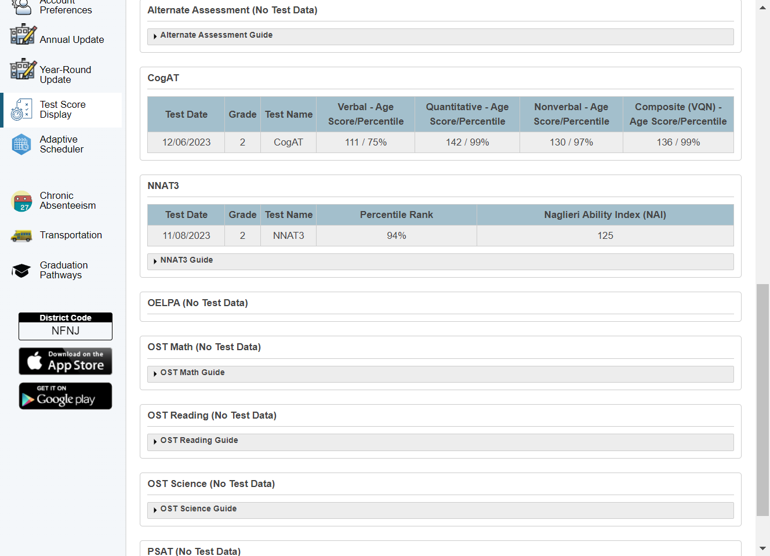Expand the OST Science Guide
The image size is (770, 556).
pyautogui.click(x=441, y=510)
